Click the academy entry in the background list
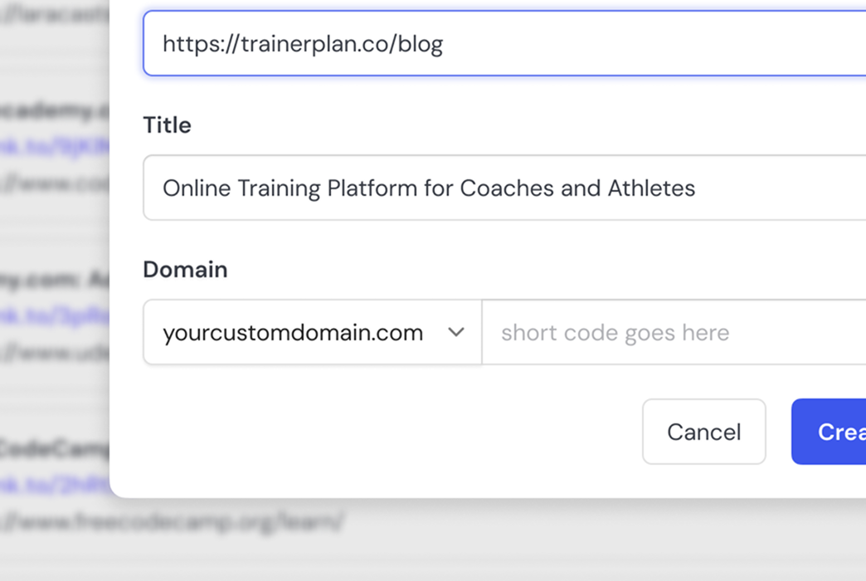Image resolution: width=866 pixels, height=581 pixels. [50, 109]
